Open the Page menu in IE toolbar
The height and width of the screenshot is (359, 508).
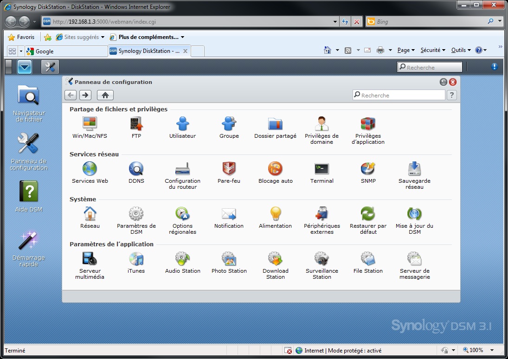(x=406, y=50)
